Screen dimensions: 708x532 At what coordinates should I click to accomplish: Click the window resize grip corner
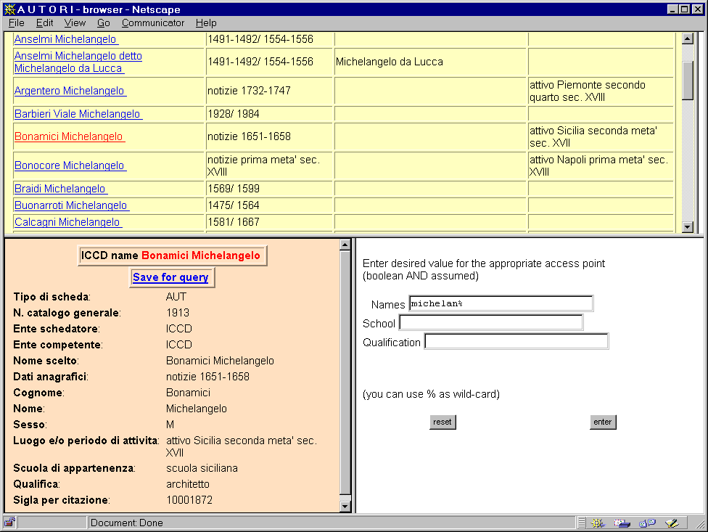701,525
